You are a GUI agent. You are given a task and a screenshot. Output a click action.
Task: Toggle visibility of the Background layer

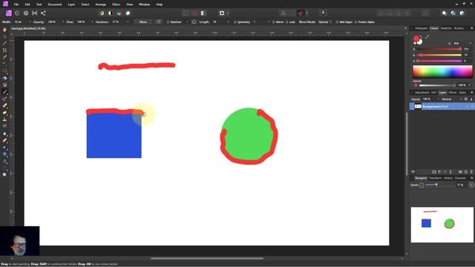click(472, 107)
